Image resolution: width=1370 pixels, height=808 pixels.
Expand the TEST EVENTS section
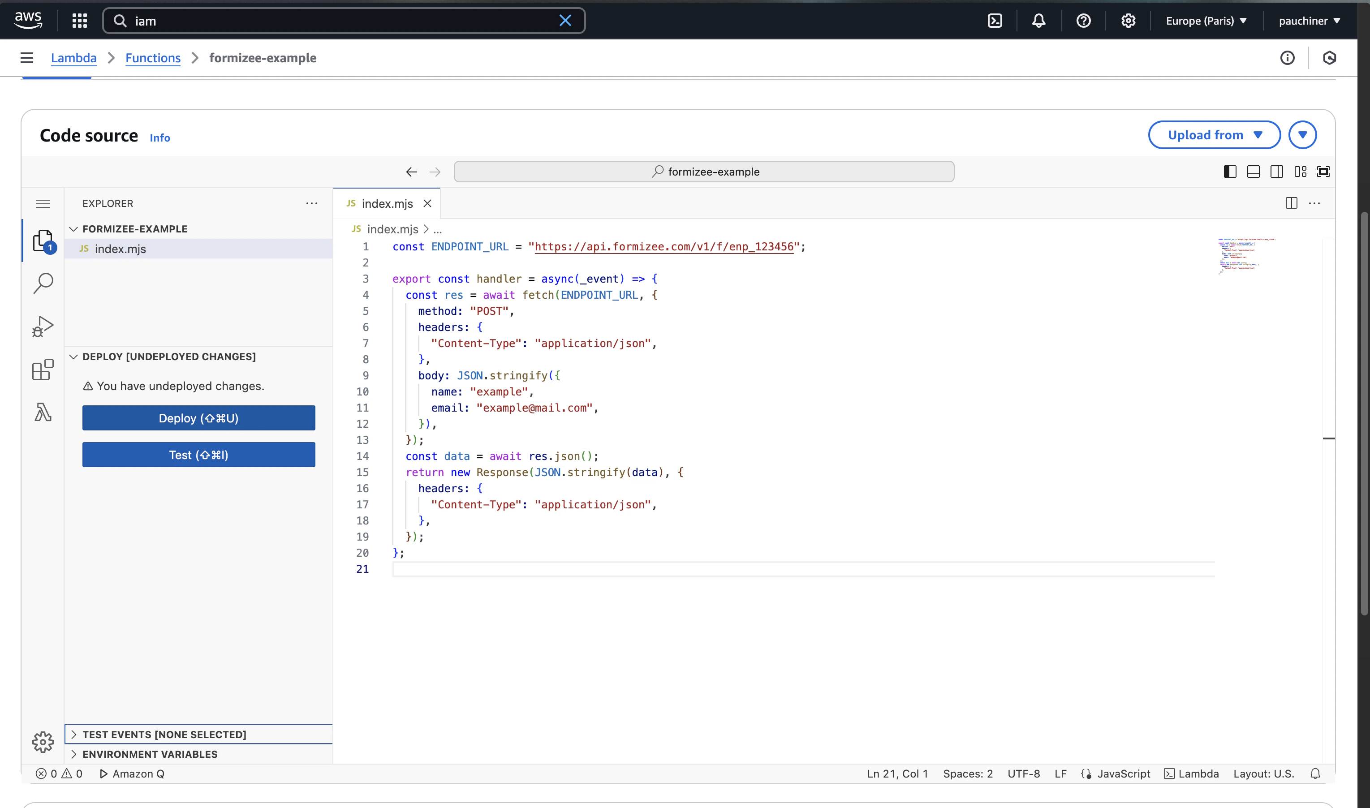[199, 735]
